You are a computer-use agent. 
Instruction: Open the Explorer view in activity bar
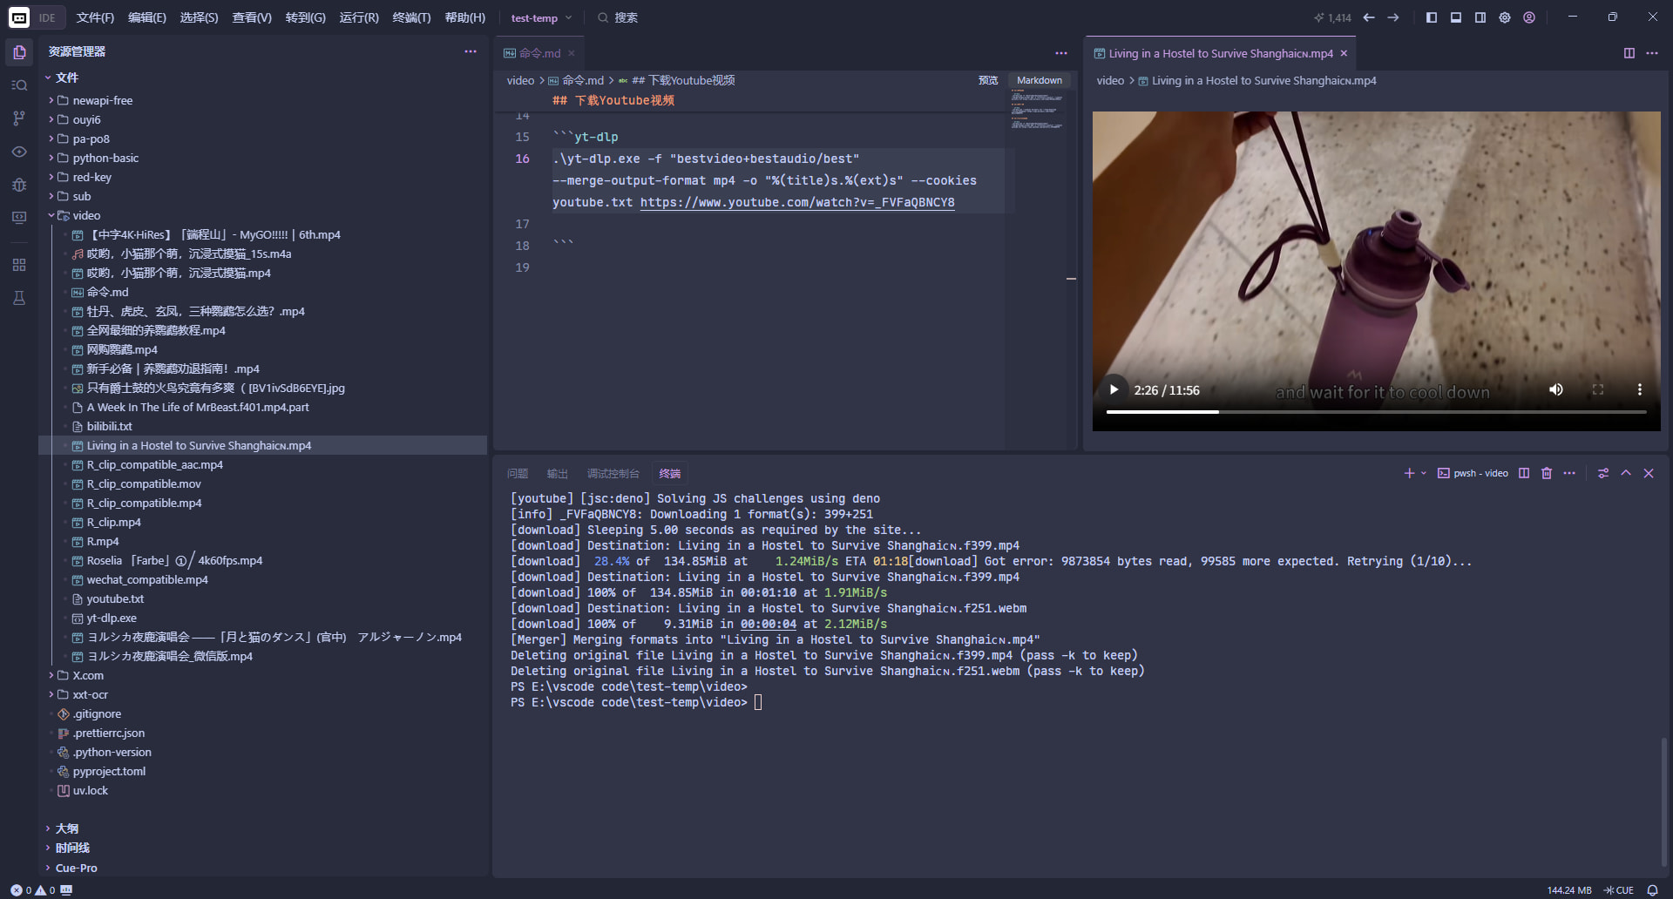19,52
